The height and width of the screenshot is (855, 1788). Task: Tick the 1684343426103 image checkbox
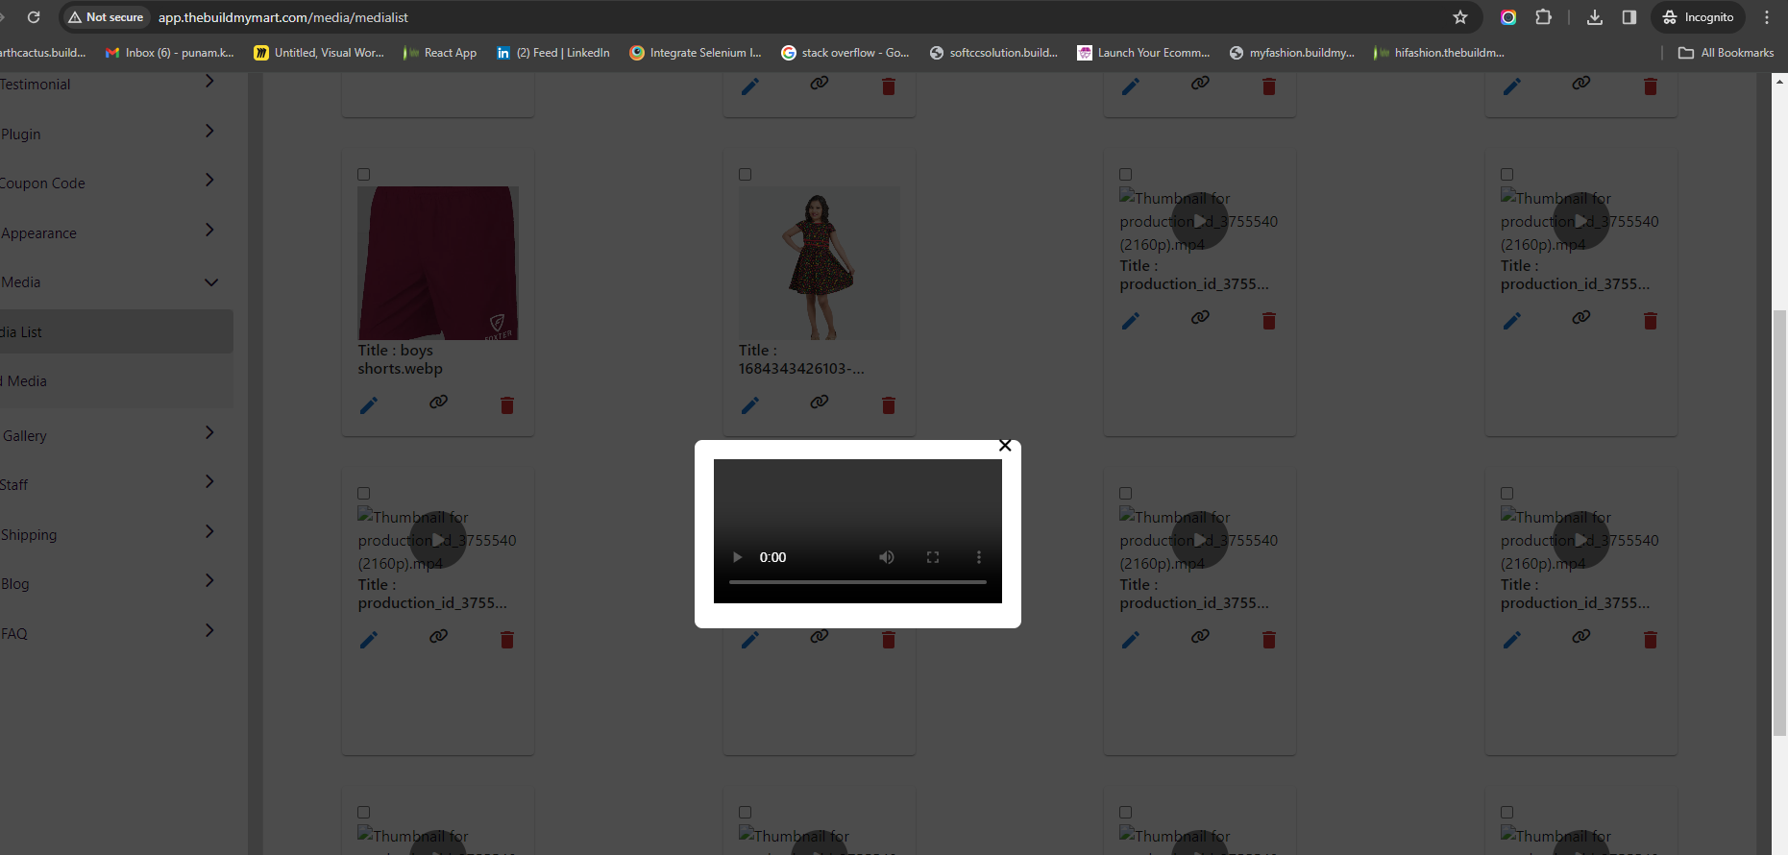tap(746, 175)
